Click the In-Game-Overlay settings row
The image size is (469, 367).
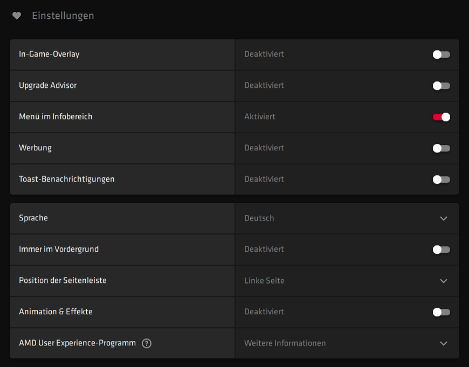(121, 54)
